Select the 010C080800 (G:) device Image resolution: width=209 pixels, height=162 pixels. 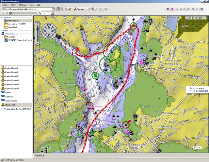point(12,34)
